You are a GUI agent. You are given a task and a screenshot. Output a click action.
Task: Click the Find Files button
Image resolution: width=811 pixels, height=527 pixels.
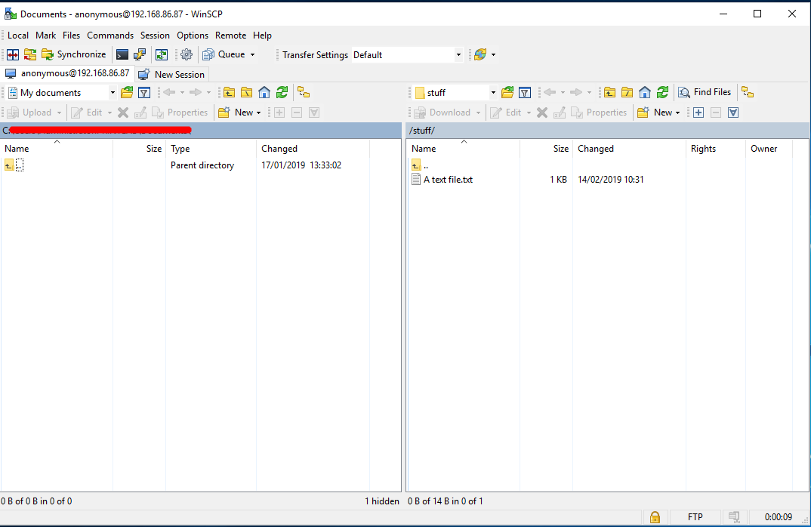coord(705,92)
